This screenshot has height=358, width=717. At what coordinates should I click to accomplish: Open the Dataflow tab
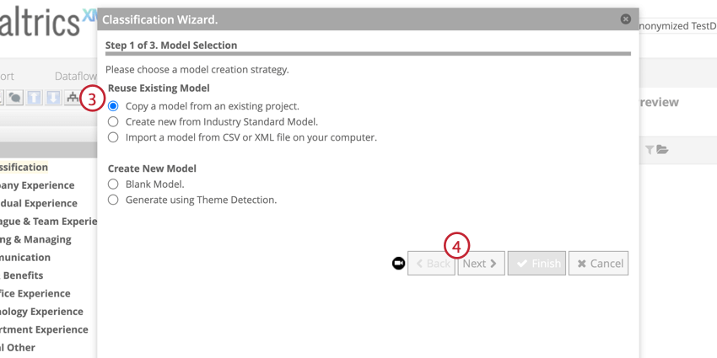[75, 76]
